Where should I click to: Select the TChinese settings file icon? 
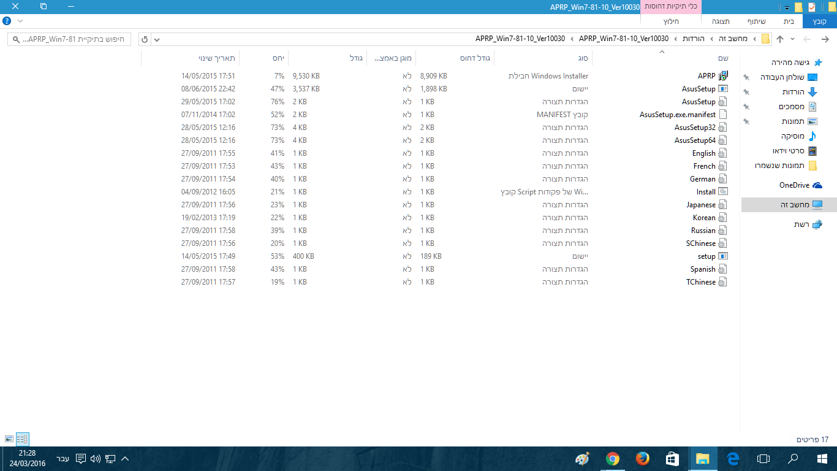723,282
